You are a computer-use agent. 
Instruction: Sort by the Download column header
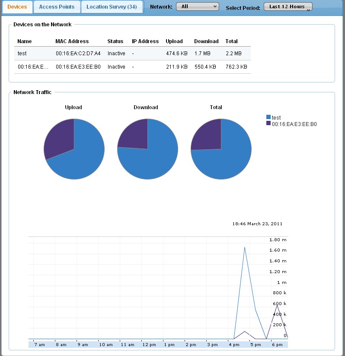(x=206, y=41)
